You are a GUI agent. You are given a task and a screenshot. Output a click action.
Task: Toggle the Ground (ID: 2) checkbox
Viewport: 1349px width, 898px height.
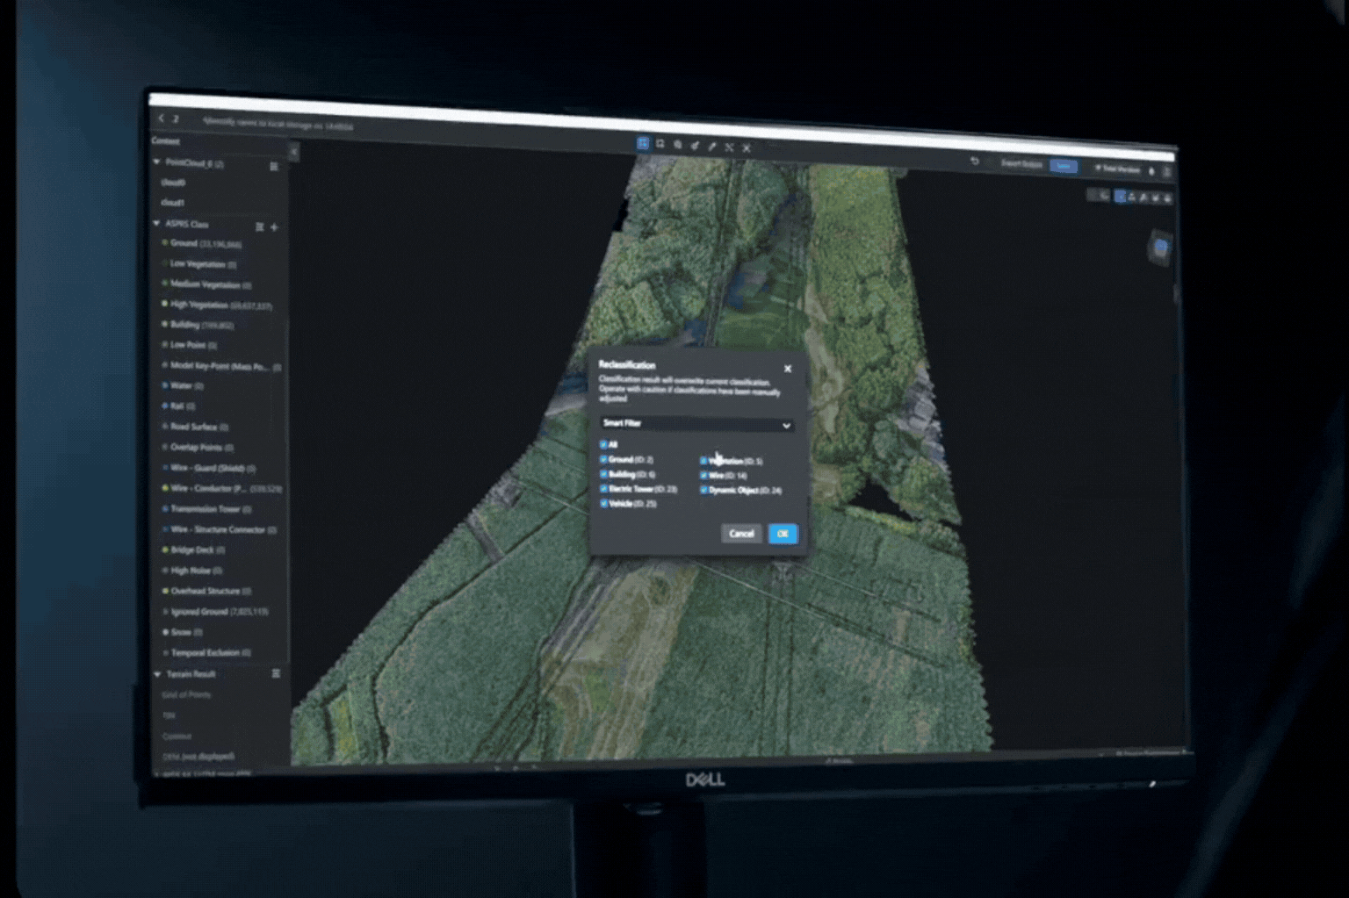[603, 459]
